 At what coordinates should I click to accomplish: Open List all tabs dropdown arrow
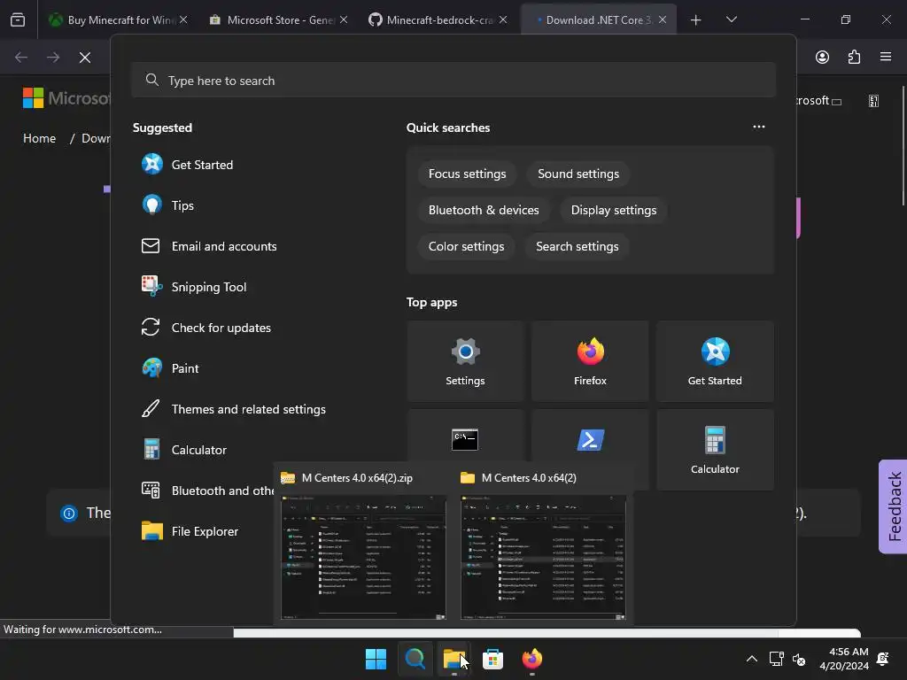tap(731, 19)
